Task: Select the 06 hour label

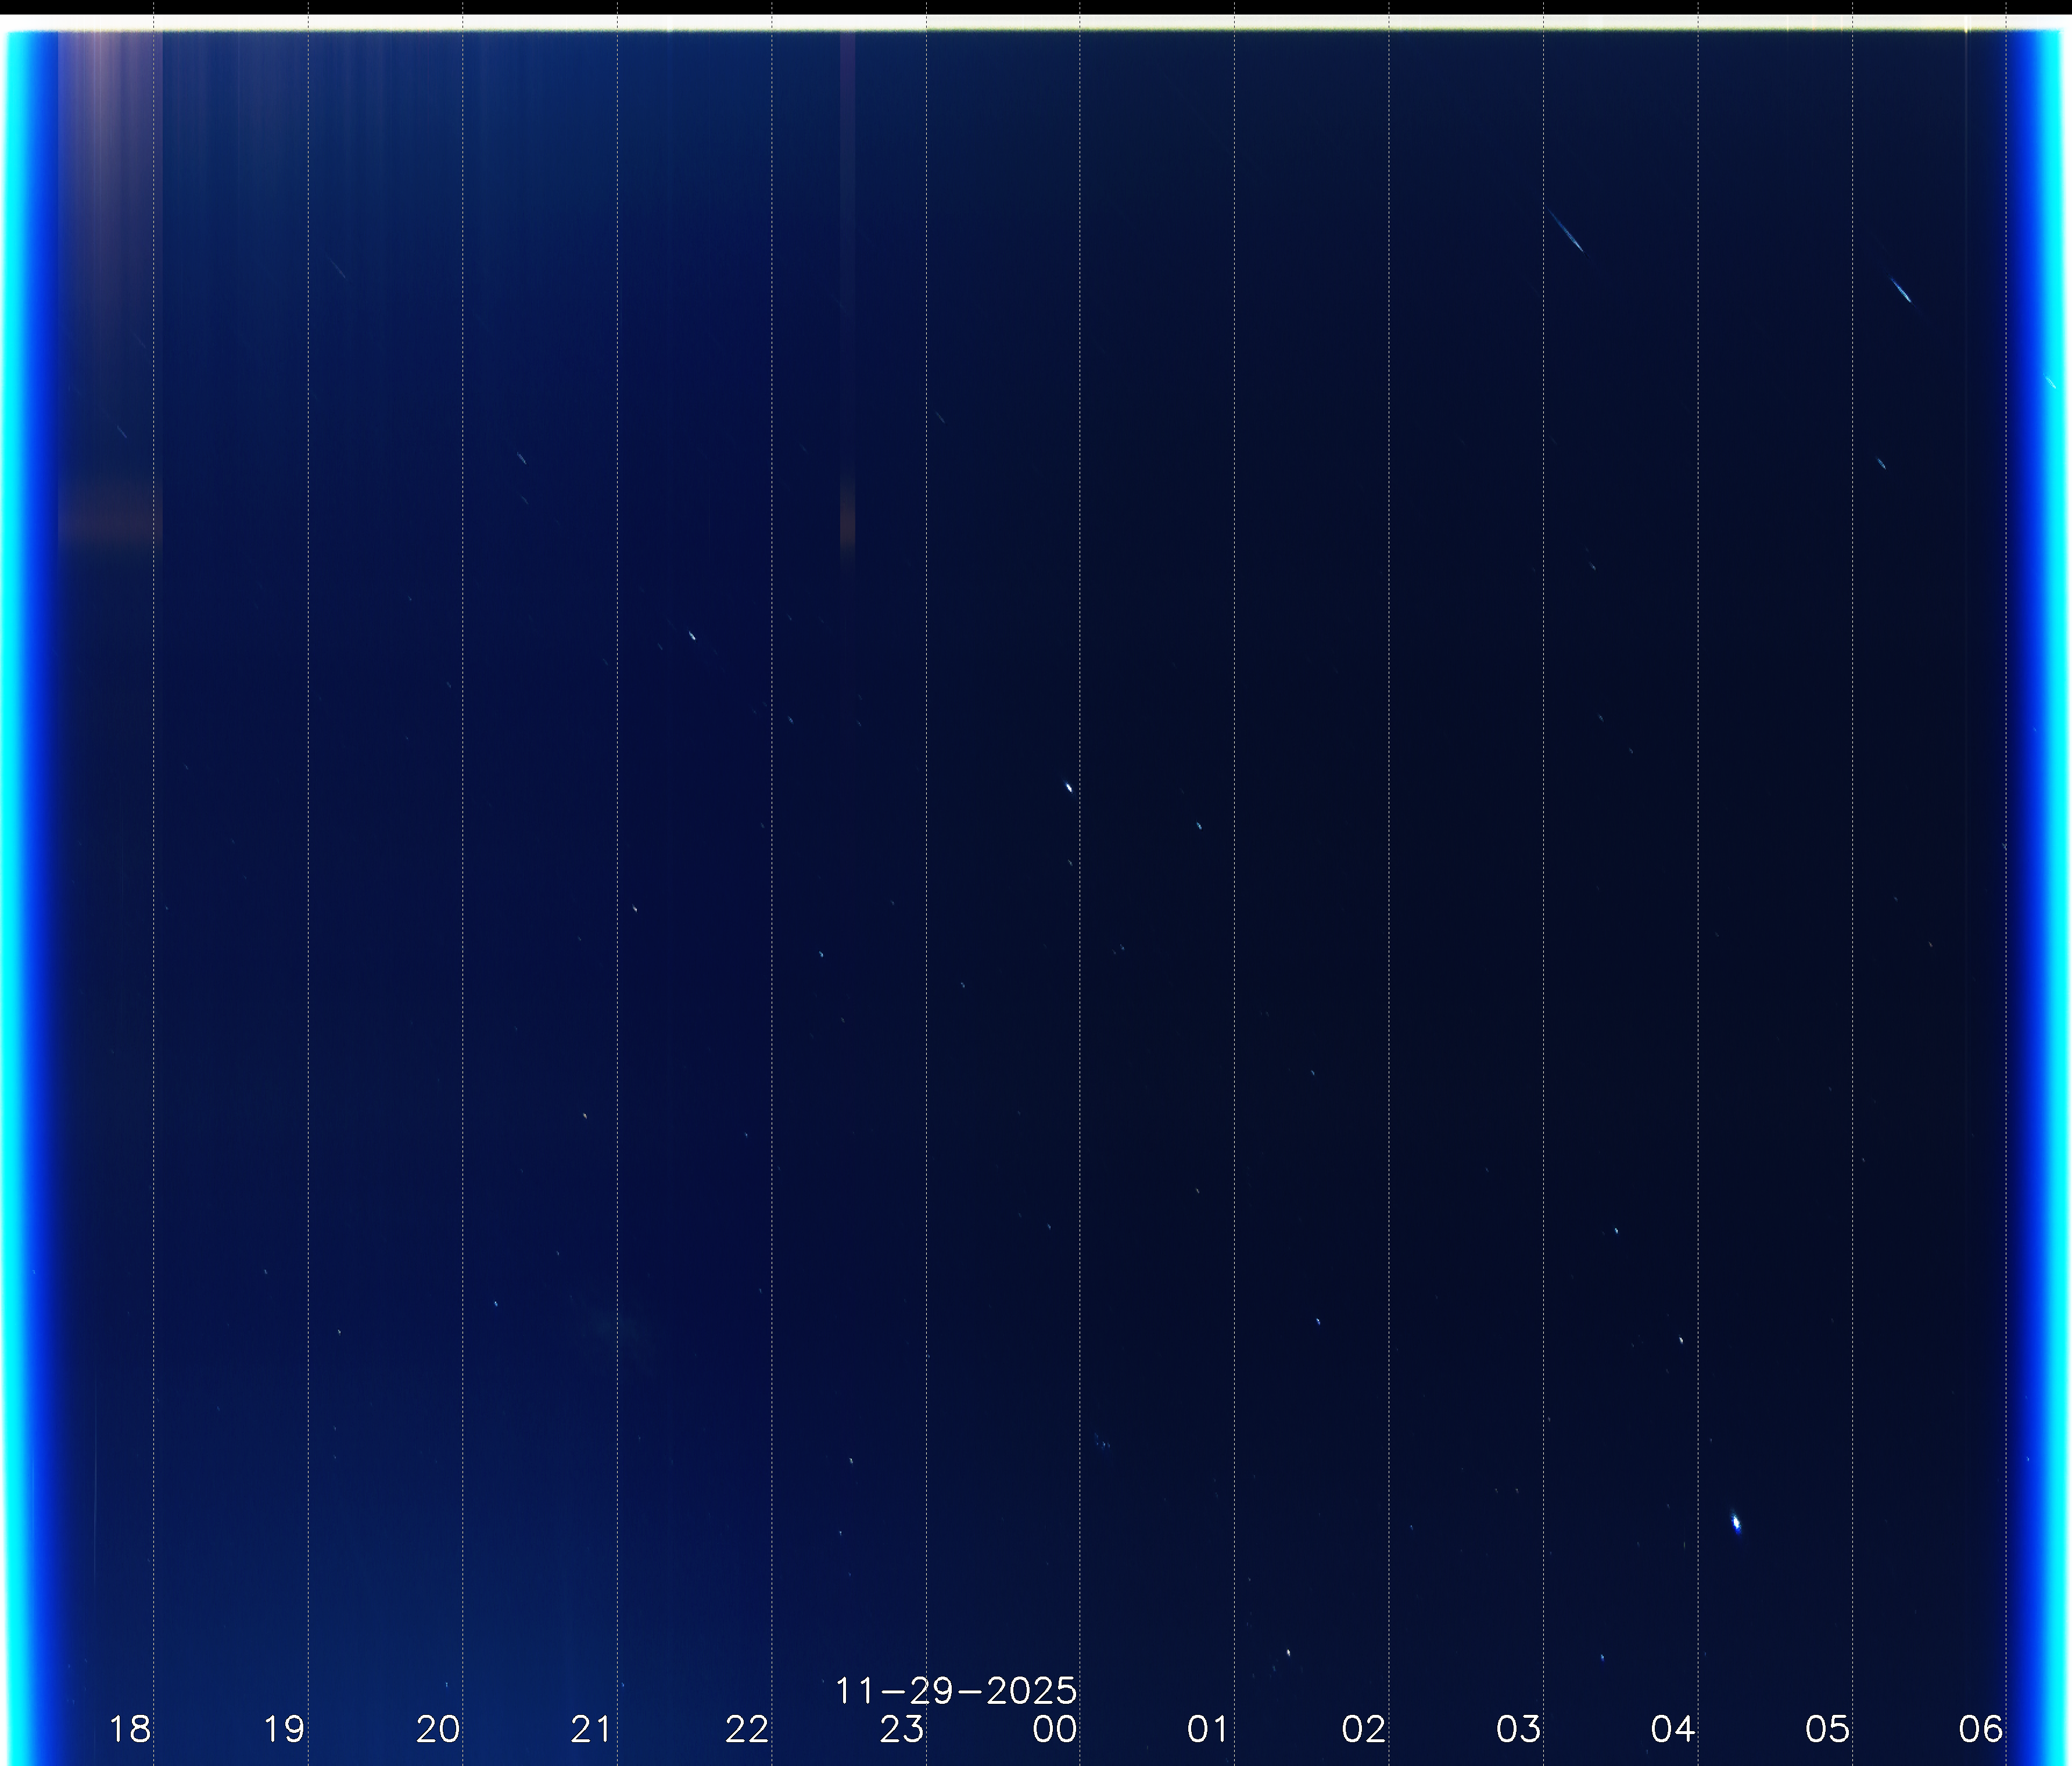Action: [x=1981, y=1729]
